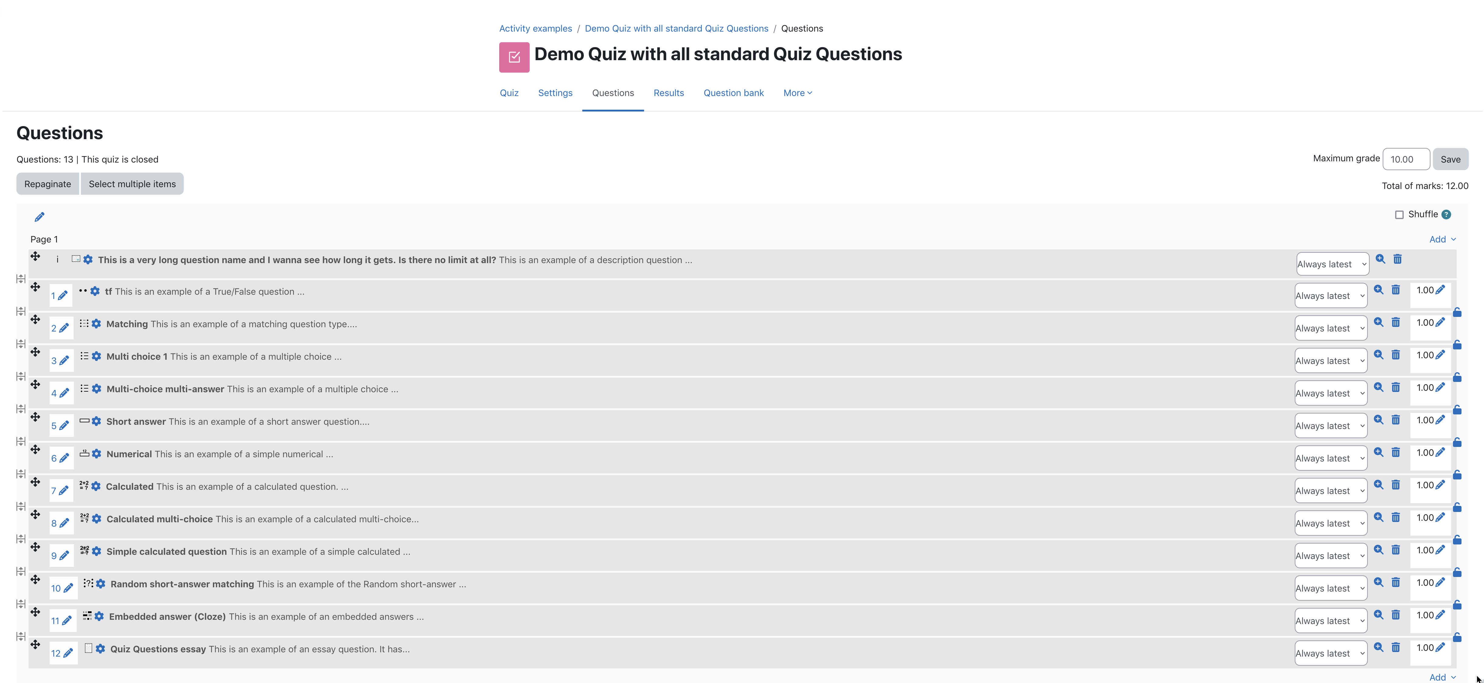Edit maximum mark of Multi choice 1

coord(1440,355)
